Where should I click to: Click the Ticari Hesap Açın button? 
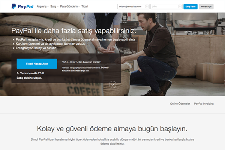click(x=37, y=64)
